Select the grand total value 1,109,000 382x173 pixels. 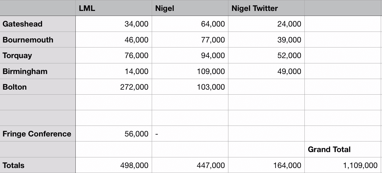click(343, 165)
